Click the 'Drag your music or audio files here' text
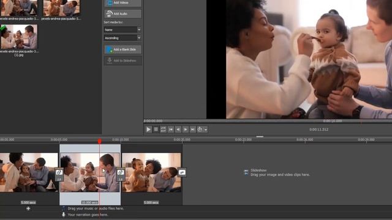Viewport: 392px width, 220px height. [x=96, y=208]
